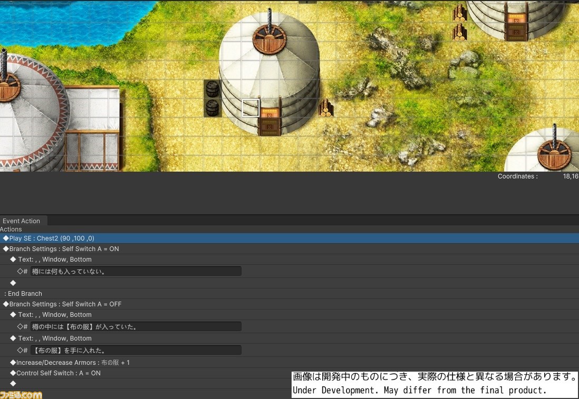Click the Actions header label
This screenshot has width=579, height=399.
(11, 230)
